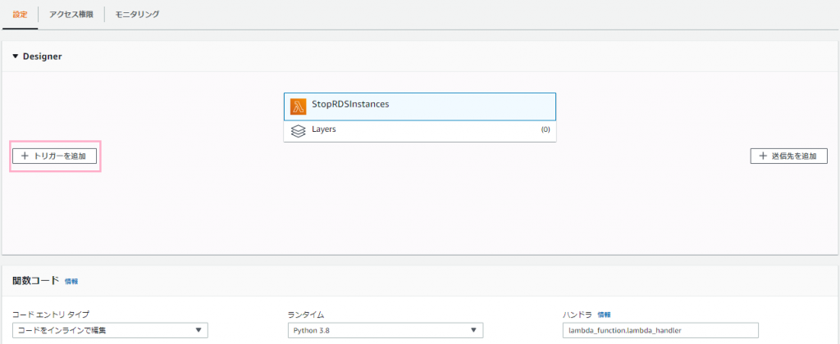
Task: Click the トリガーを追加 button
Action: point(55,156)
